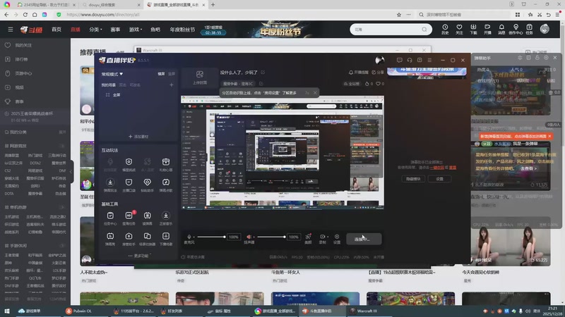Expand the 常规模式 mode dropdown
Viewport: 565px width, 317px height.
[112, 74]
